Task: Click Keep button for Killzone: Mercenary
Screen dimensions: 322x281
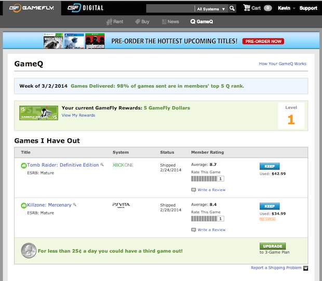Action: click(270, 206)
